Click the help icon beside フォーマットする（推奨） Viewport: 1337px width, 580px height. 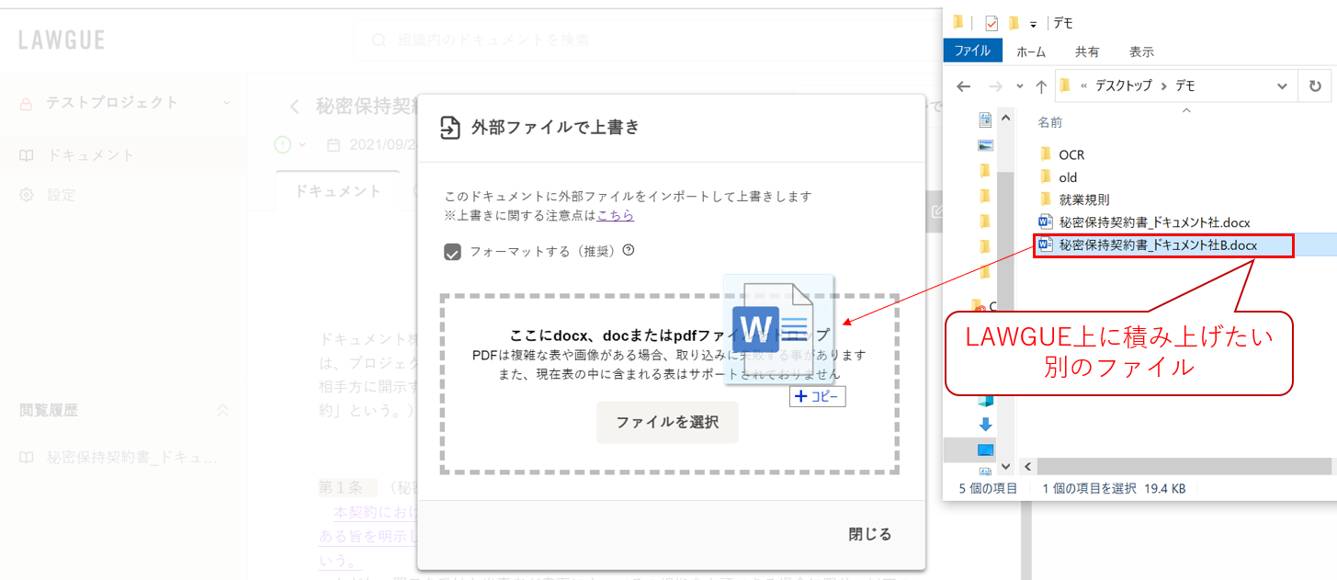click(629, 250)
